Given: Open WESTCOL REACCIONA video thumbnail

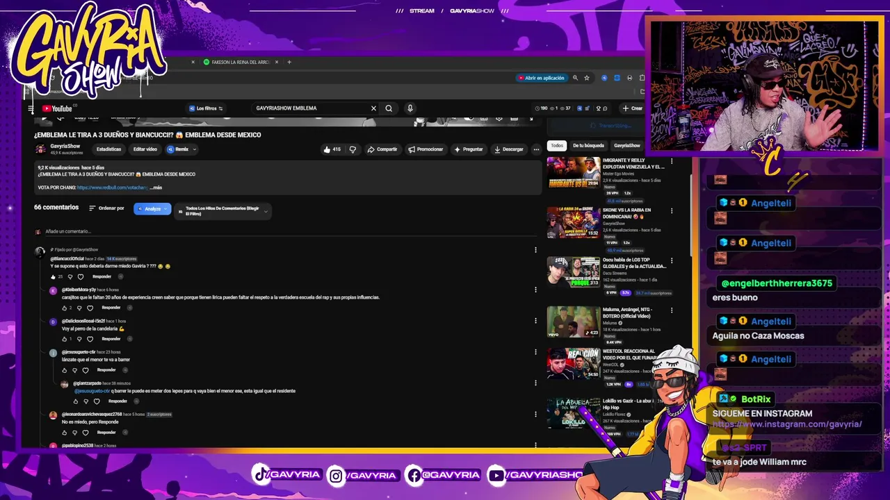Looking at the screenshot, I should 574,363.
